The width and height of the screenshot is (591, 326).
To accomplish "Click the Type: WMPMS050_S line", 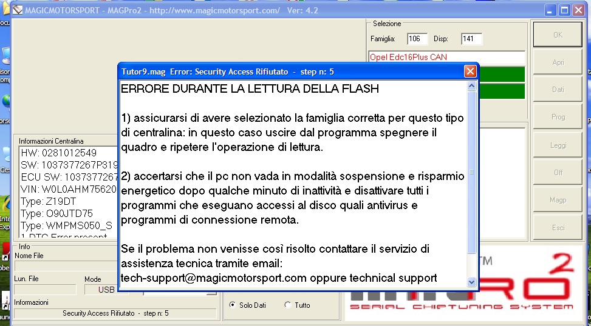I will click(66, 225).
